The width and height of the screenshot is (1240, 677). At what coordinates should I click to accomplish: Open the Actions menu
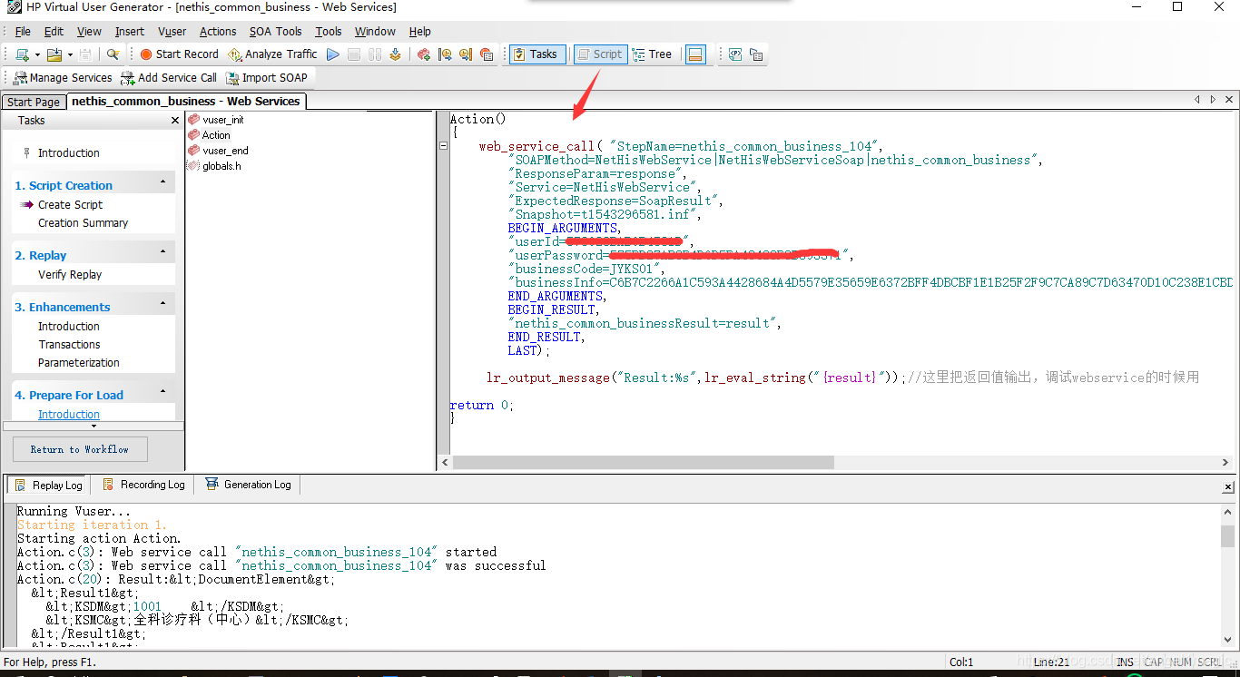[218, 31]
